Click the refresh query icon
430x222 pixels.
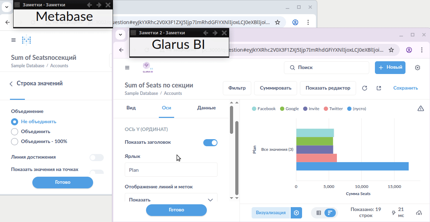[x=364, y=88]
